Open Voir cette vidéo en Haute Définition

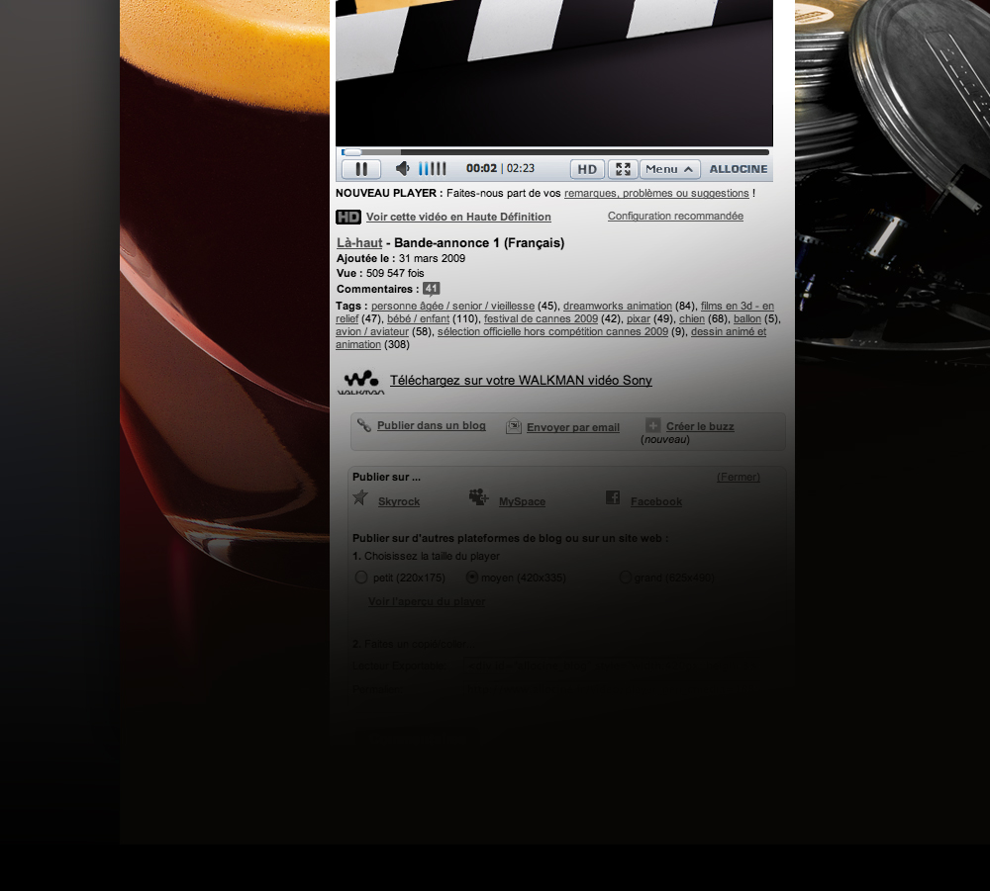click(x=458, y=217)
